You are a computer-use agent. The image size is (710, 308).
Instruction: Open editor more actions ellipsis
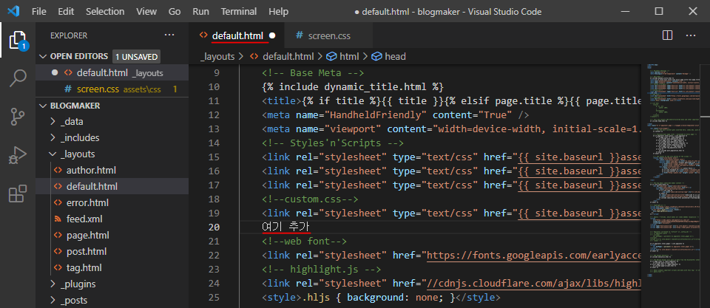point(691,35)
